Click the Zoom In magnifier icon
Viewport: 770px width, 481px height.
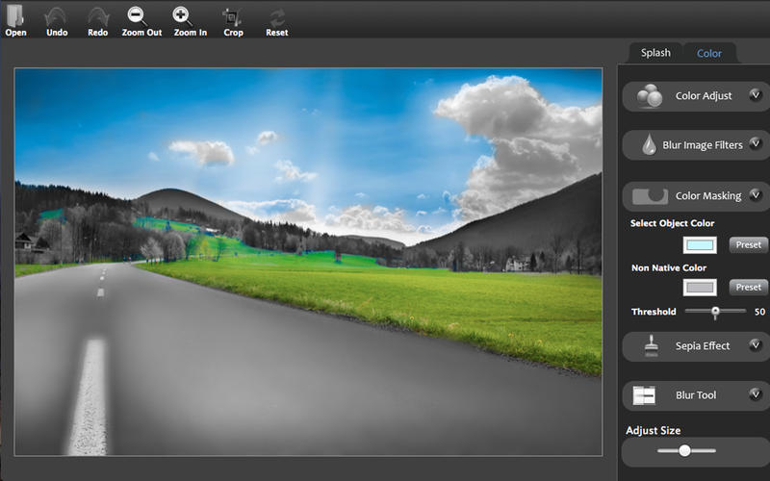click(x=183, y=16)
